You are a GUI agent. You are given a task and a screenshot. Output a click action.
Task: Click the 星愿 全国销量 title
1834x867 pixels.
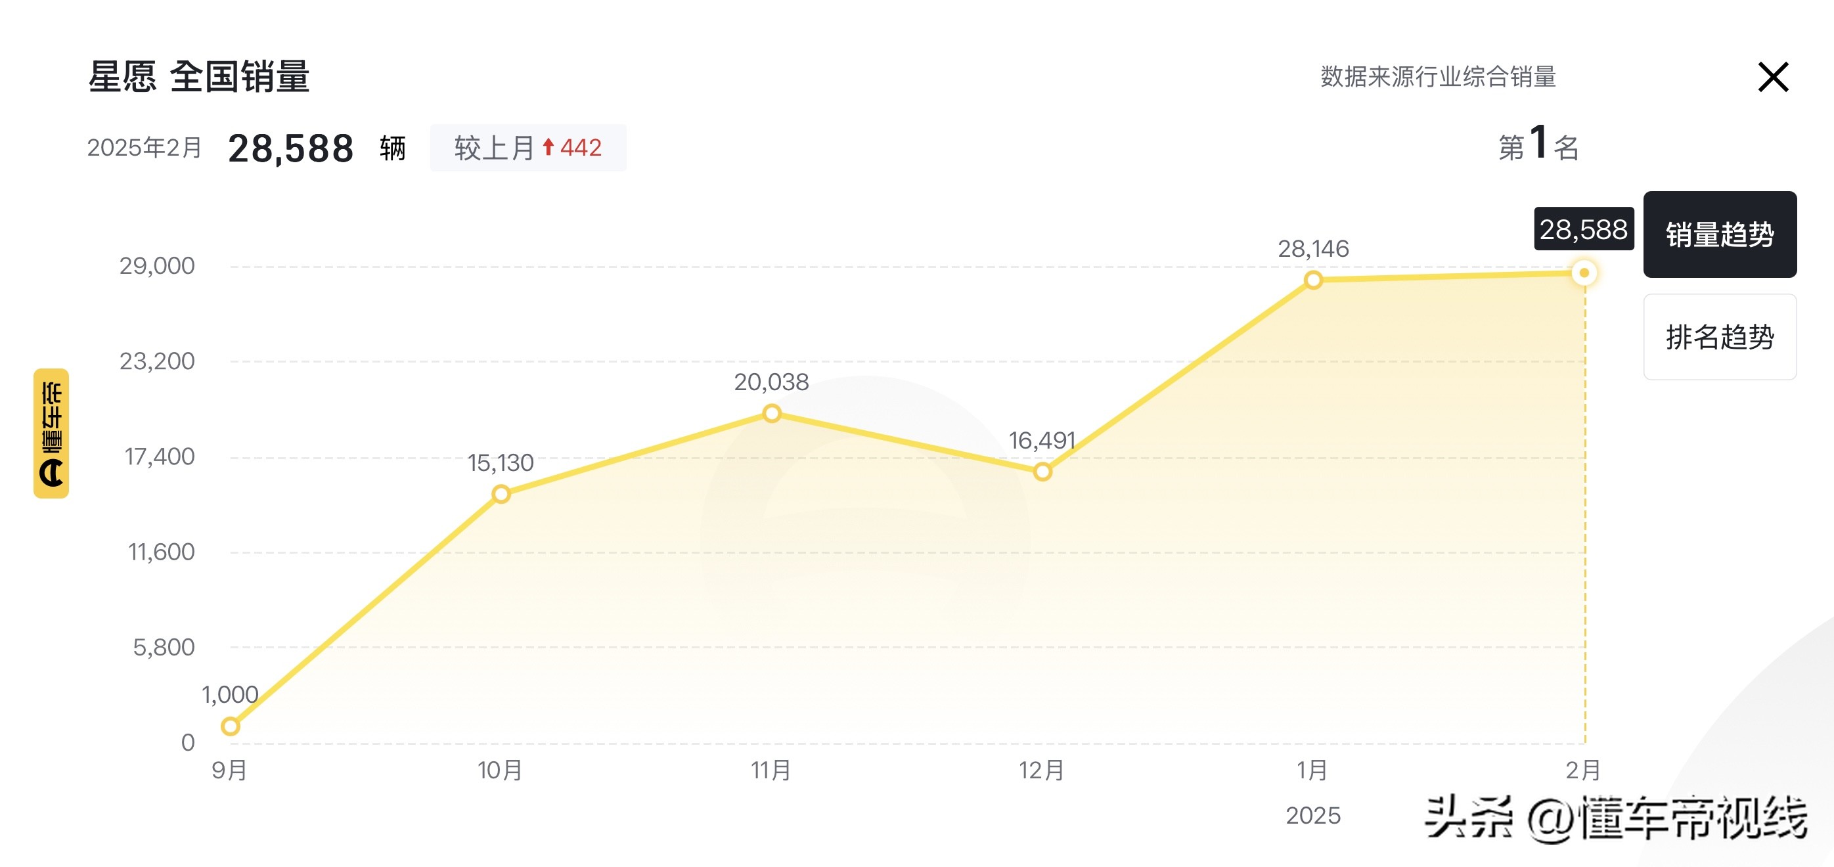coord(199,76)
